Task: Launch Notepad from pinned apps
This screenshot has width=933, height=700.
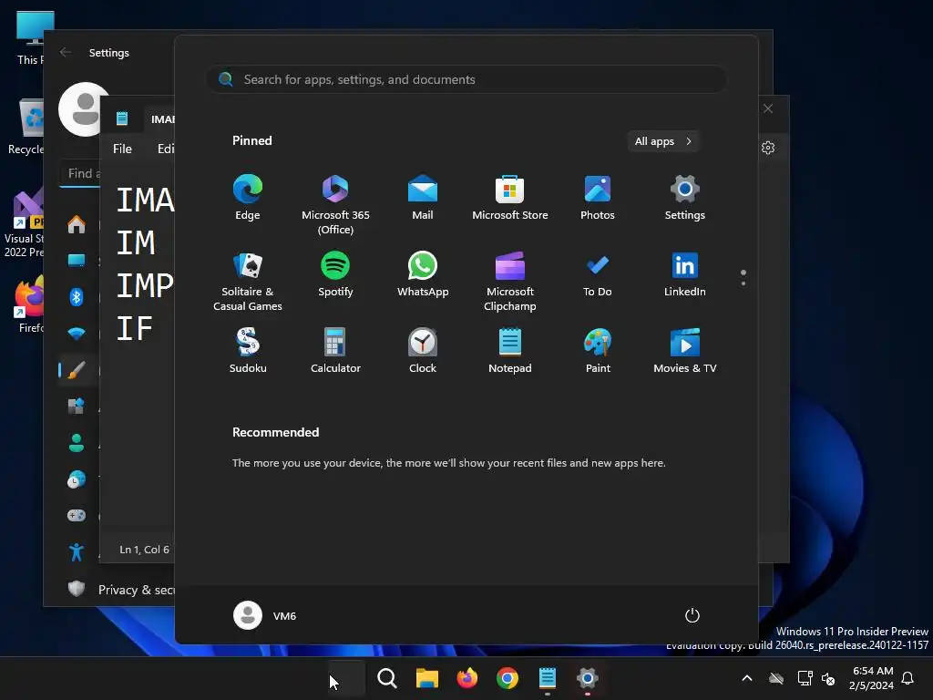Action: pos(510,351)
